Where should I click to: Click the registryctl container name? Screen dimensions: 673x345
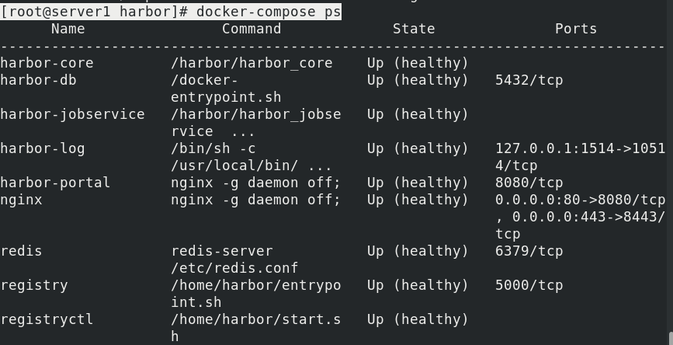(x=47, y=319)
